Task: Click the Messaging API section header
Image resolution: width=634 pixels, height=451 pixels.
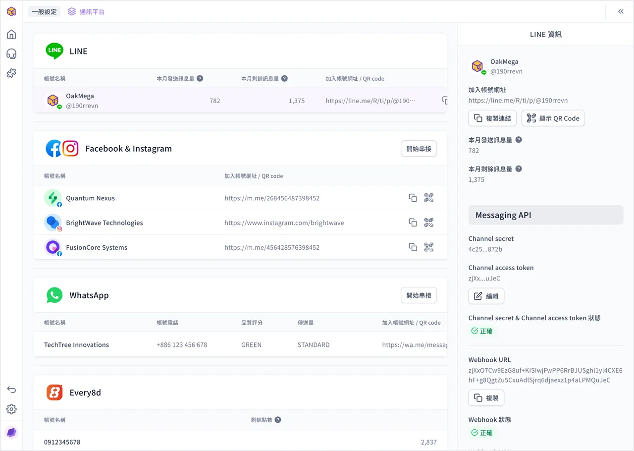Action: [546, 215]
